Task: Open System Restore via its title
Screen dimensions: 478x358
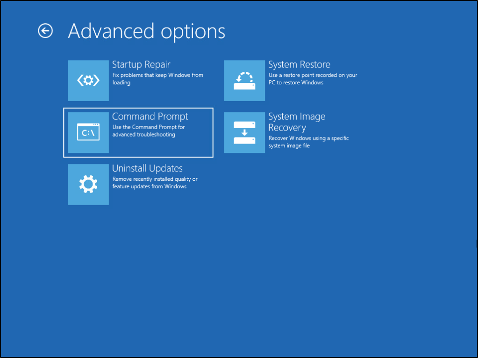Action: pyautogui.click(x=299, y=65)
